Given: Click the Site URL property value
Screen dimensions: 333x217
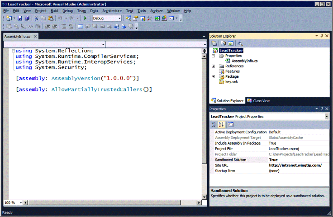Looking at the screenshot, I should pyautogui.click(x=295, y=165).
